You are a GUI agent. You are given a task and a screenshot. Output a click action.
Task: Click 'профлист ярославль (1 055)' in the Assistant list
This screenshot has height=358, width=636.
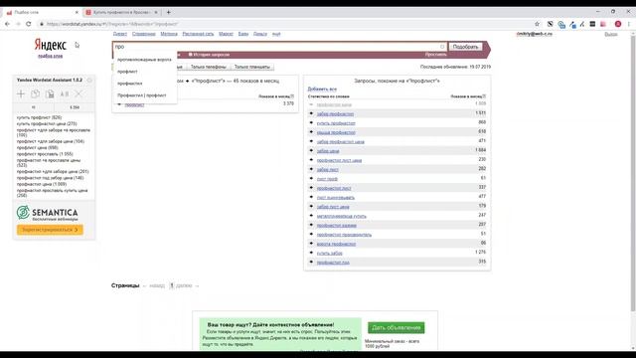click(x=45, y=154)
